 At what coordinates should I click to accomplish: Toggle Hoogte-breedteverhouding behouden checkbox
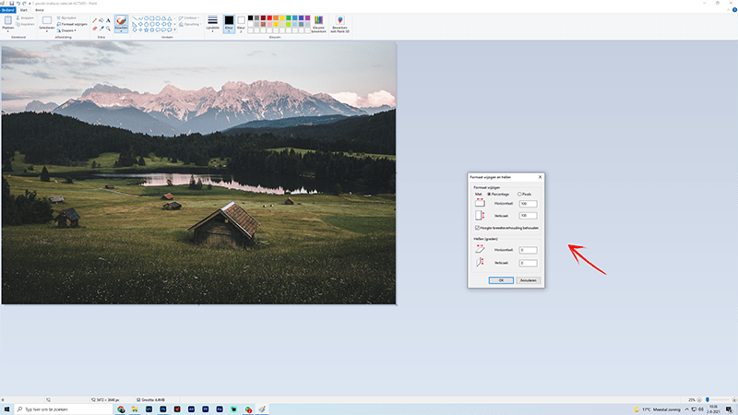pos(477,228)
